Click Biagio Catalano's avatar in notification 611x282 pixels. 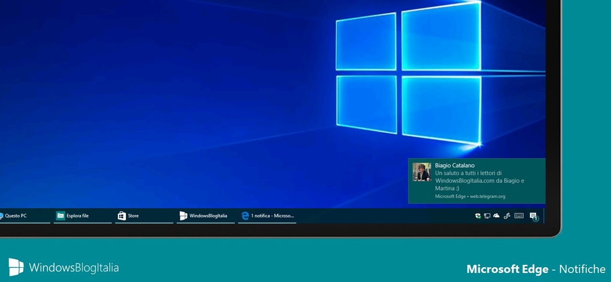coord(422,172)
